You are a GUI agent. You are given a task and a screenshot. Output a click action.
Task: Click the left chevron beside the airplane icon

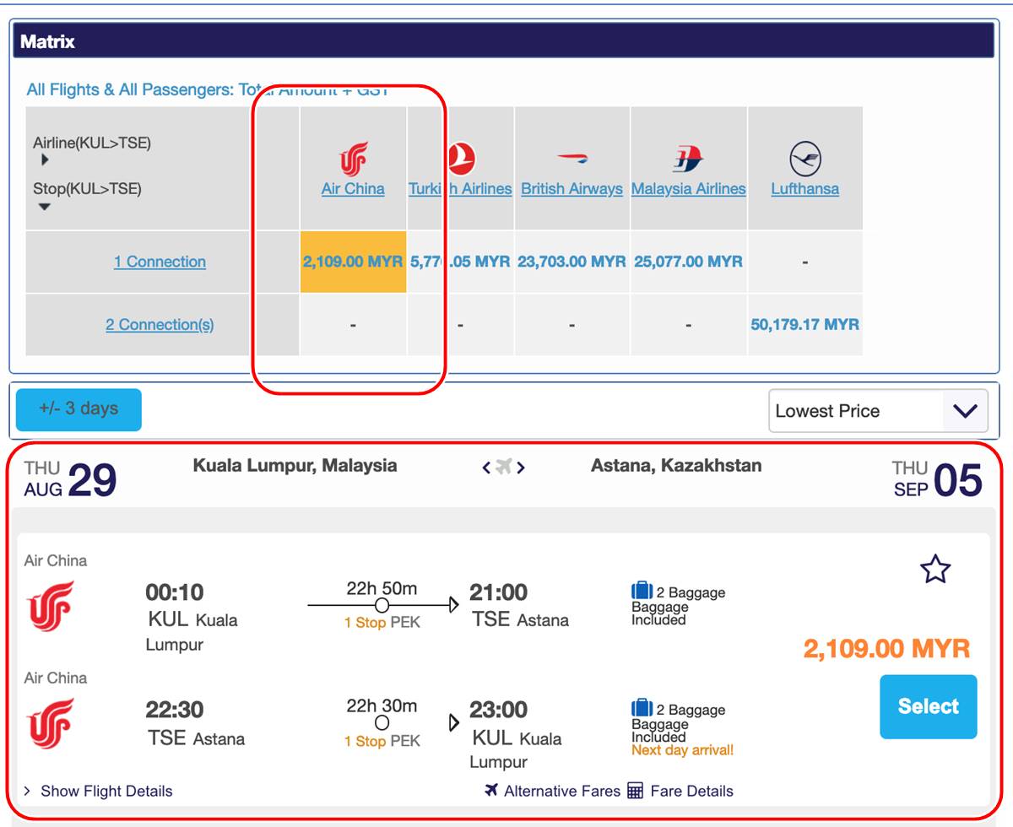[486, 467]
